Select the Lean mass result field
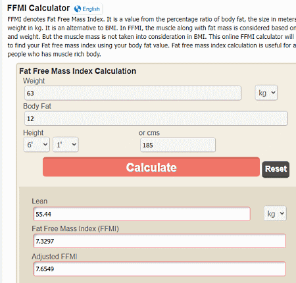The width and height of the screenshot is (296, 283). [141, 214]
